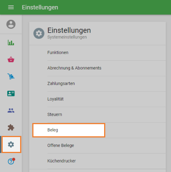This screenshot has height=172, width=171.
Task: Open the reports bar chart icon
Action: [x=11, y=43]
